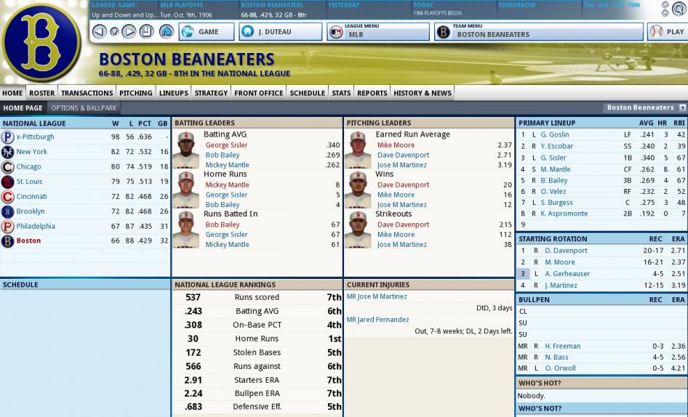Click the Home Runs leader player portrait

(185, 190)
